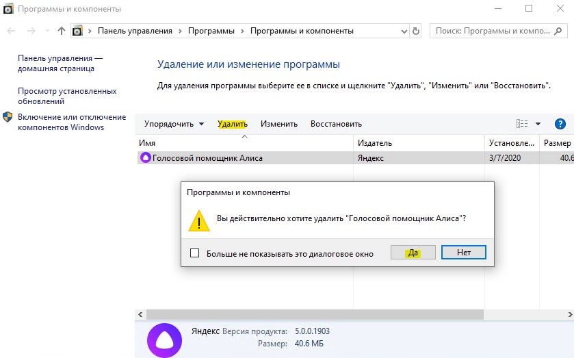The width and height of the screenshot is (574, 358).
Task: Expand chevron after Программы breadcrumb
Action: click(x=242, y=31)
